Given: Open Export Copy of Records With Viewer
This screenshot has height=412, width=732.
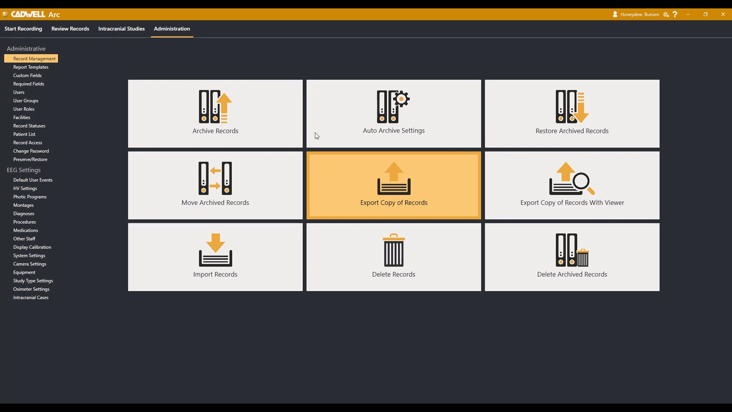Looking at the screenshot, I should click(x=572, y=185).
